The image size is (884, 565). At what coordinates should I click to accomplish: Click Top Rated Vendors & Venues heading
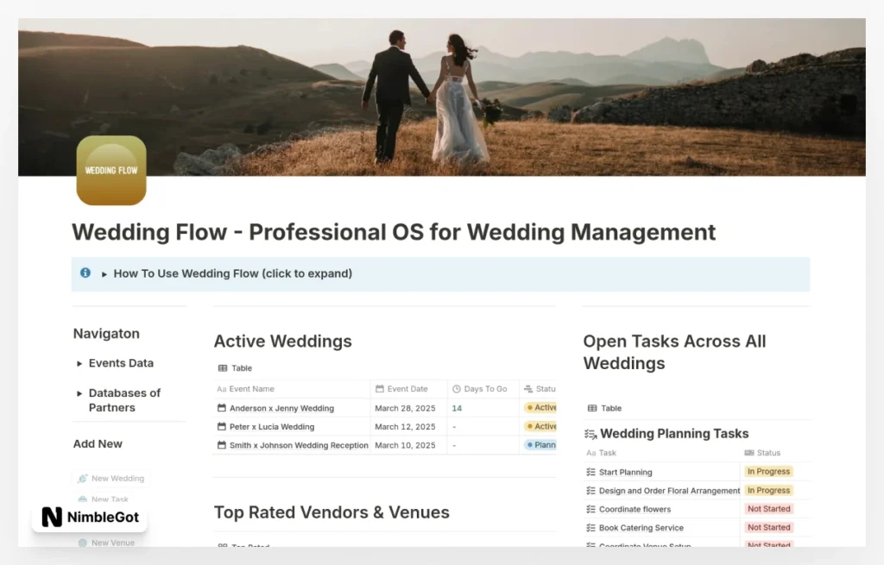click(x=331, y=512)
